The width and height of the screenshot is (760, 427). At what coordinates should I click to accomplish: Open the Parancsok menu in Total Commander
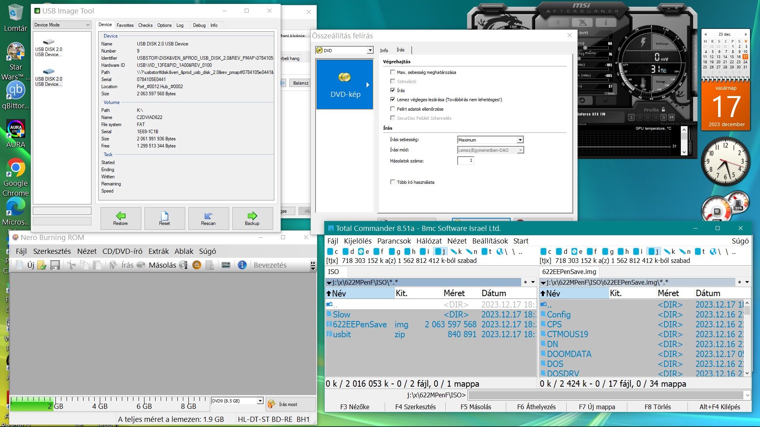pyautogui.click(x=394, y=241)
